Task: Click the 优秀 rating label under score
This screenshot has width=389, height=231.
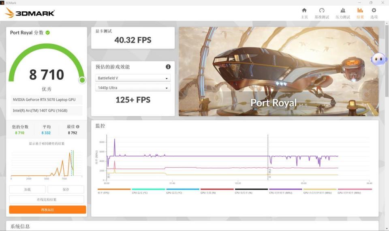Action: [47, 89]
